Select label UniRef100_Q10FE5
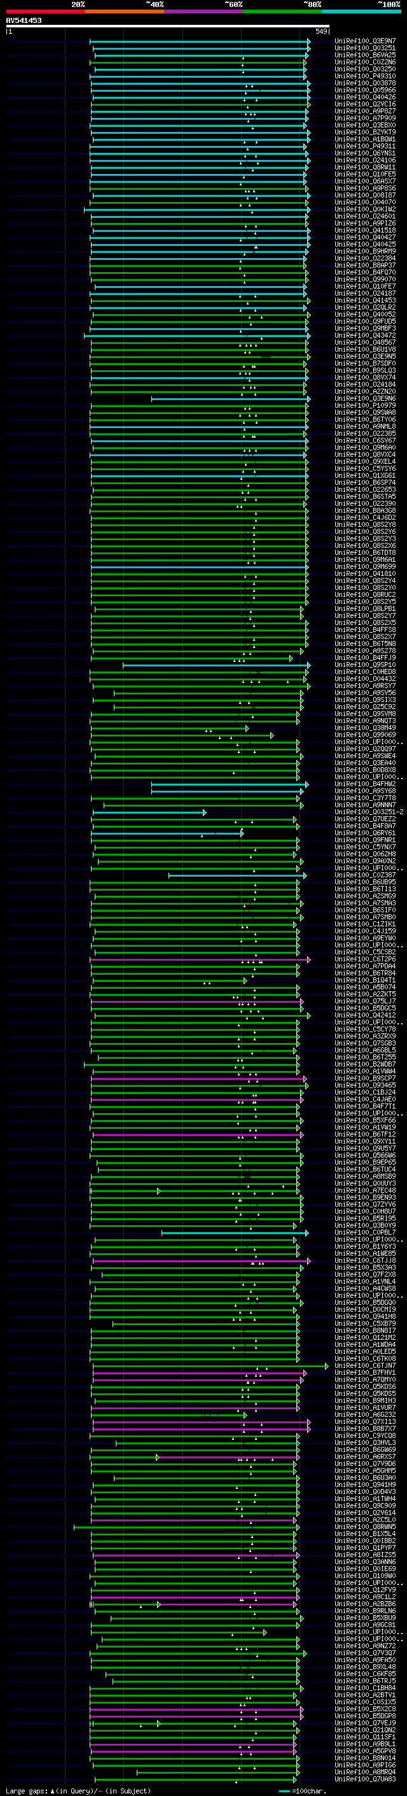The width and height of the screenshot is (407, 1796). [365, 175]
